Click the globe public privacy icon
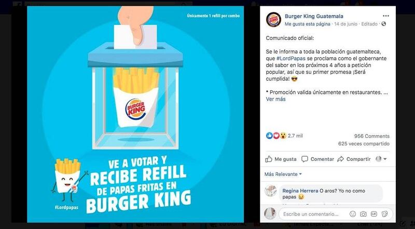This screenshot has height=229, width=415. pos(384,24)
